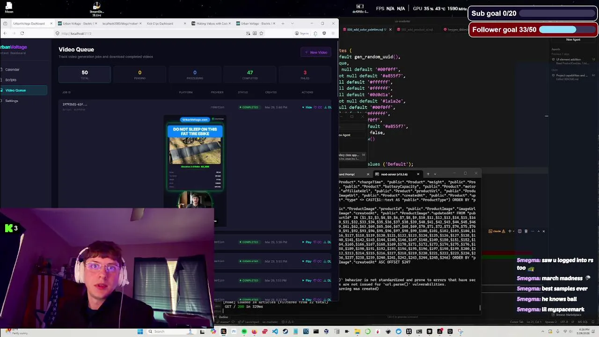
Task: Open Settings in the sidebar
Action: click(12, 101)
